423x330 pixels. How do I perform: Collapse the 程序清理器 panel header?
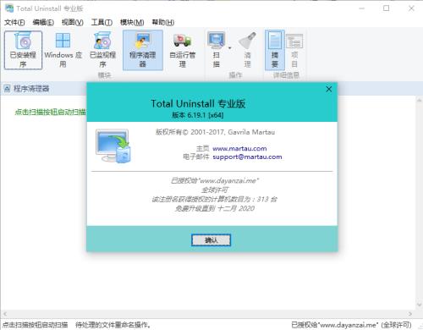[7, 89]
